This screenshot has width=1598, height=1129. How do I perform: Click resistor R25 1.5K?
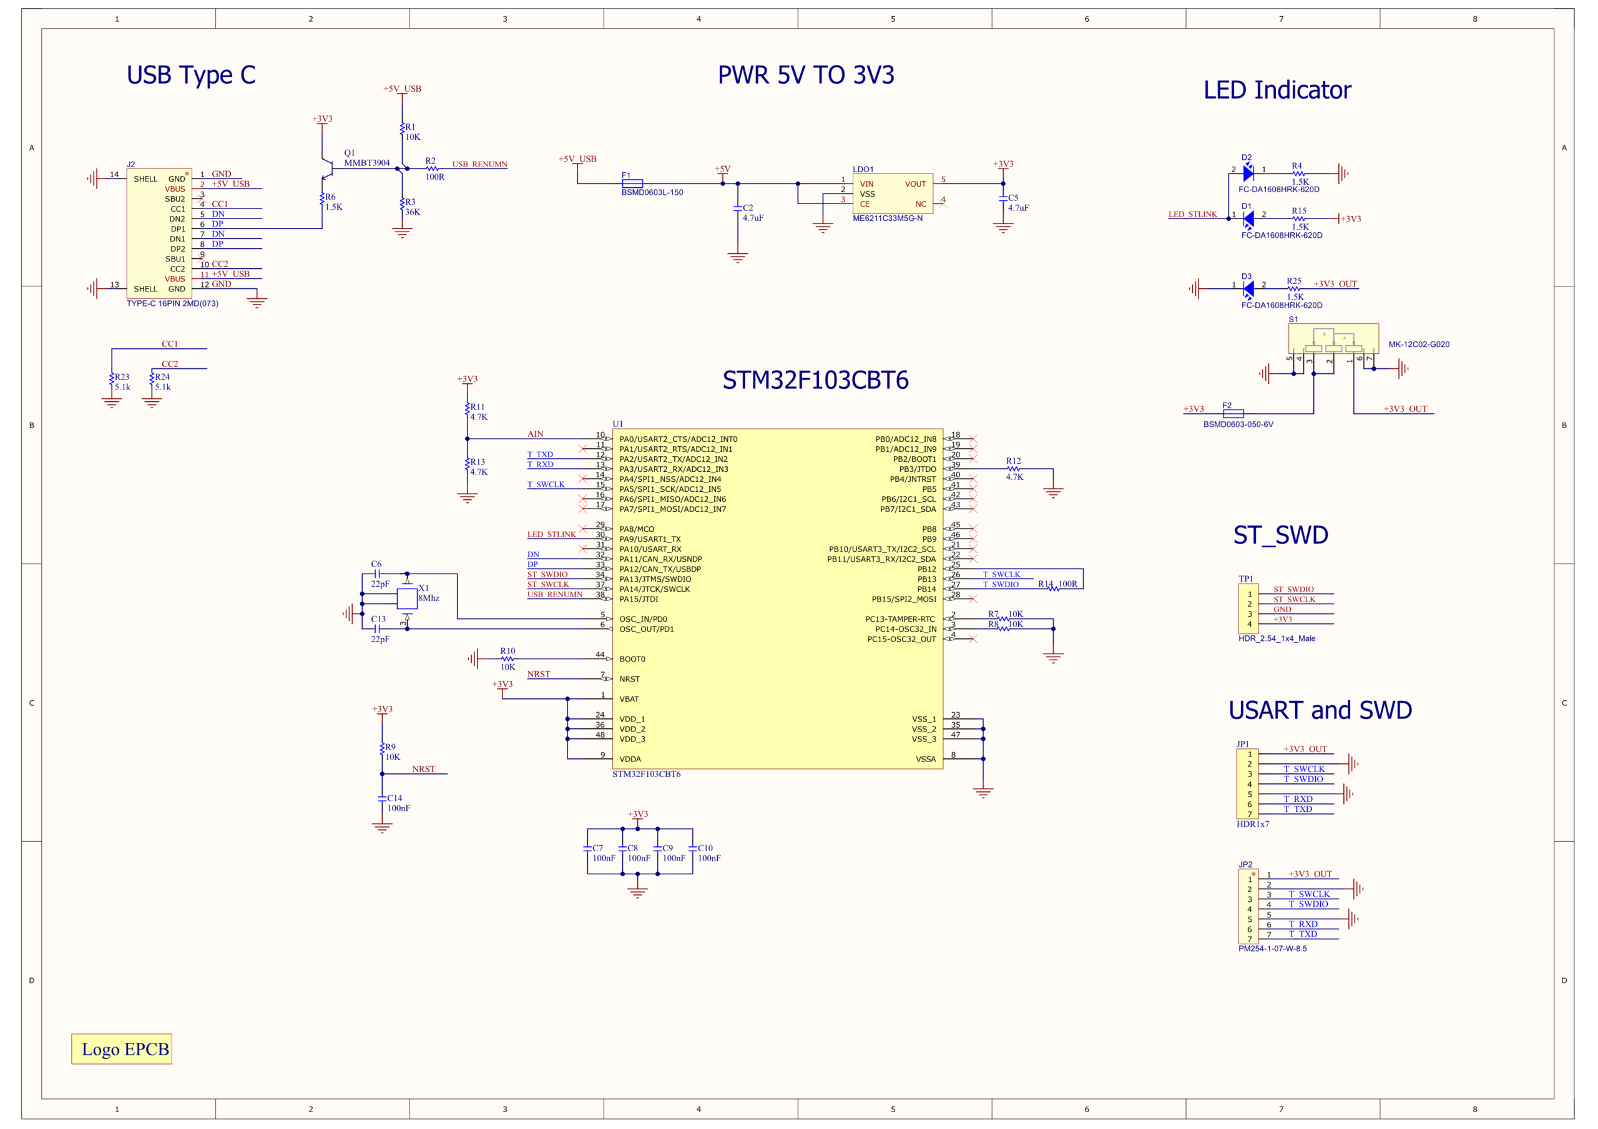pos(1293,289)
